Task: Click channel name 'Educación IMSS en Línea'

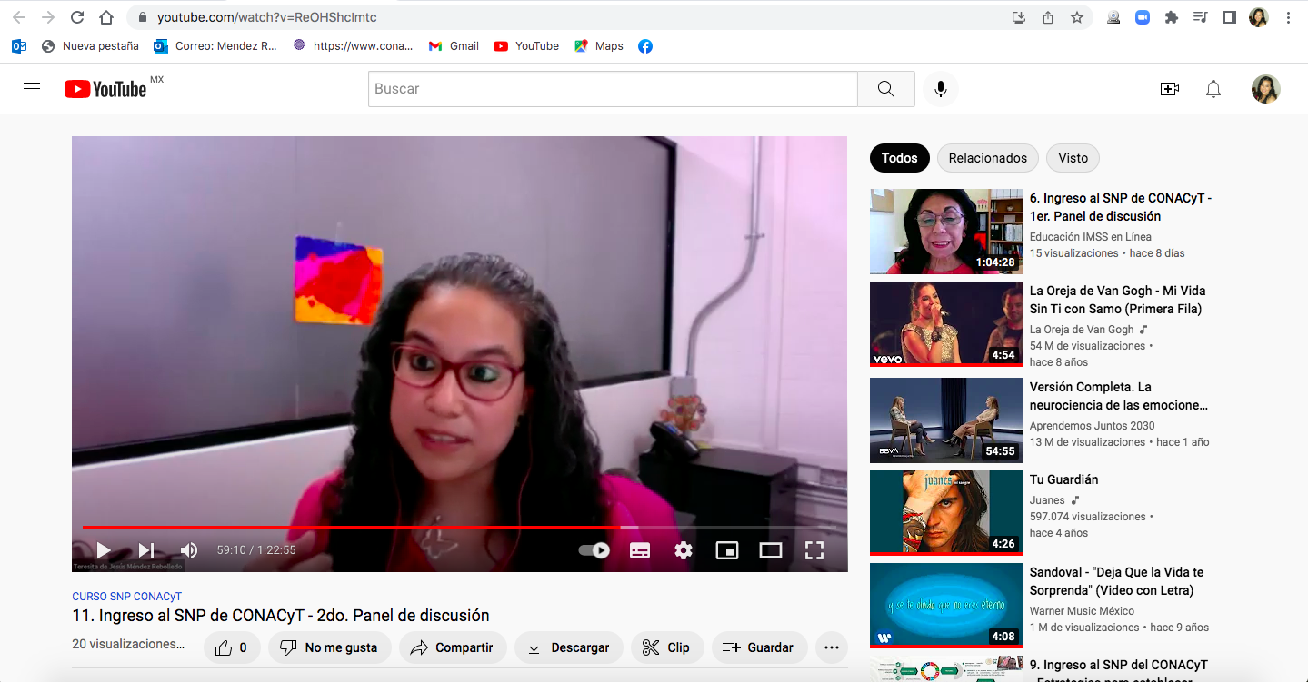Action: pyautogui.click(x=1091, y=237)
